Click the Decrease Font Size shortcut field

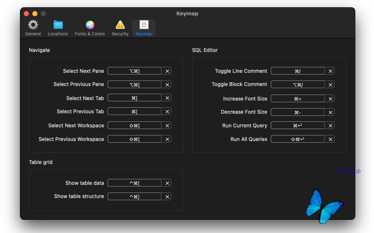pos(297,112)
